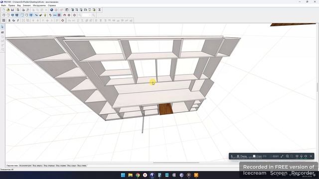Open Yandex Browser from the taskbar

point(145,175)
